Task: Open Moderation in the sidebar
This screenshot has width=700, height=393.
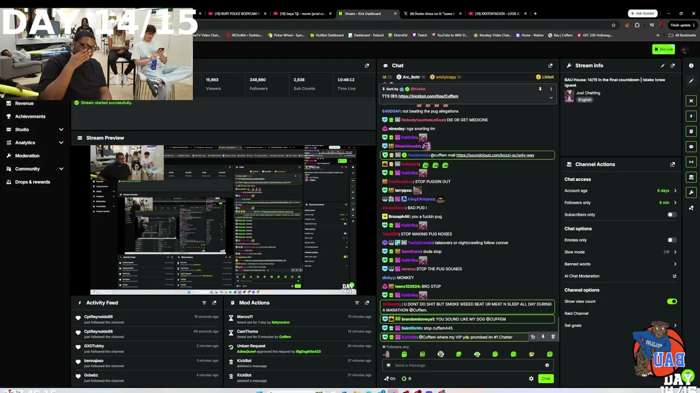Action: (27, 156)
